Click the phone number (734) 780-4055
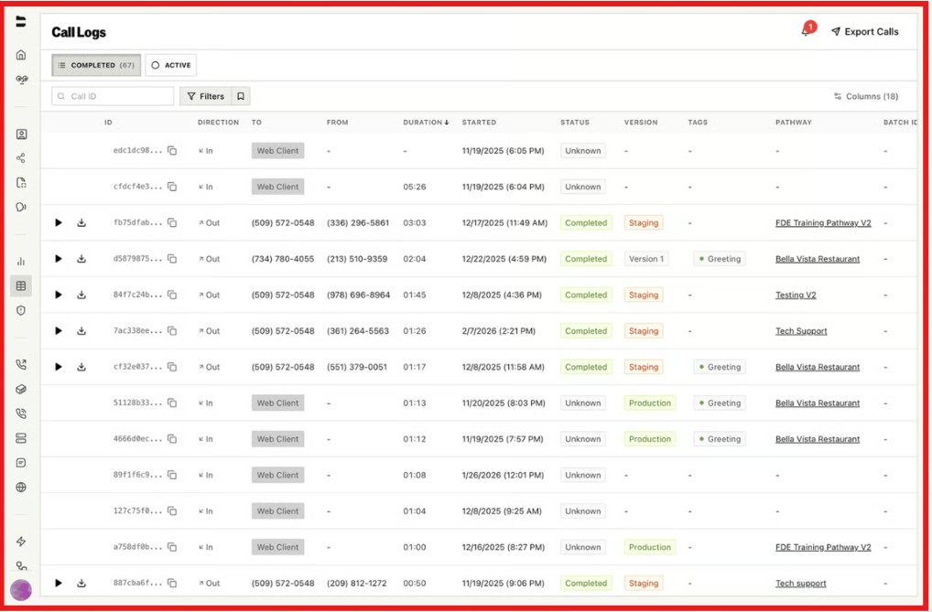 [x=283, y=259]
